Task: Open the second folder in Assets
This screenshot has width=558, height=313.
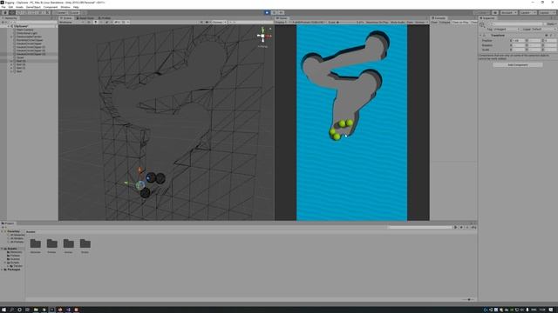Action: [x=52, y=243]
